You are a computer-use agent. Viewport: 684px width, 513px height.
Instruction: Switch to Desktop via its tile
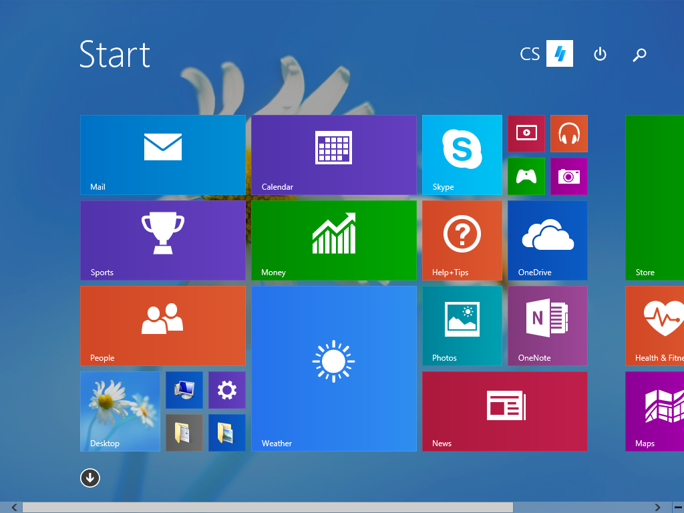(120, 411)
